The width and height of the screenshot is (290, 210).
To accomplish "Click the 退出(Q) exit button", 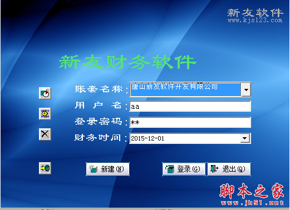I will click(229, 169).
